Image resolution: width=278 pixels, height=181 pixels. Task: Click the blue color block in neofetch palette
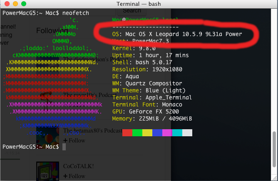point(157,133)
